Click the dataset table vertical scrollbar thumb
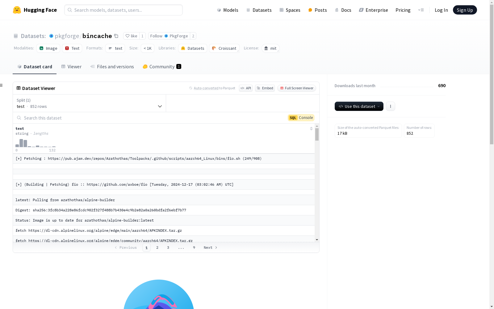 coord(317,134)
